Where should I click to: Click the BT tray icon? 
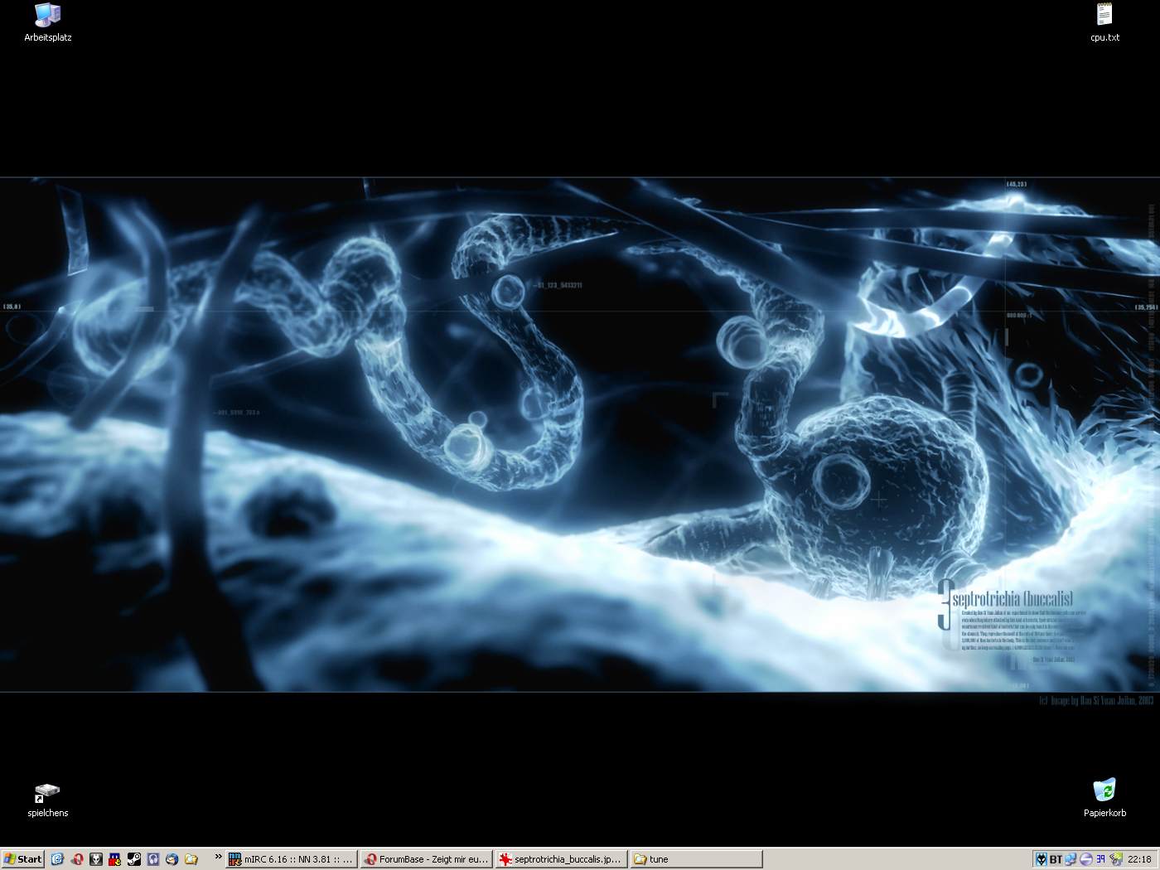pos(1056,859)
